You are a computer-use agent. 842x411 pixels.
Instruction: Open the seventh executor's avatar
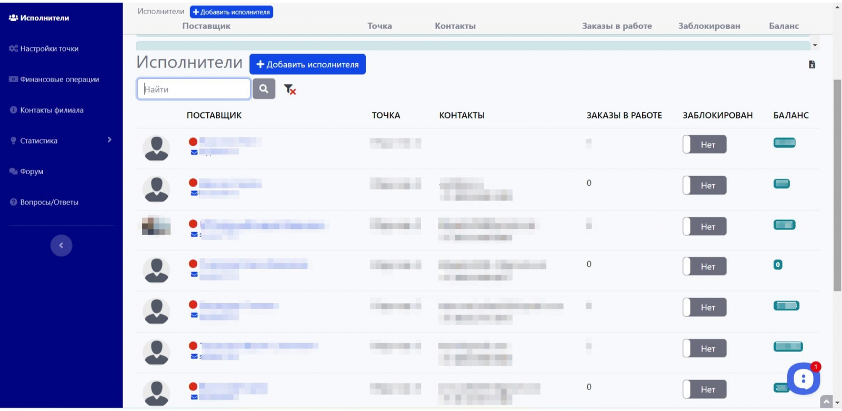tap(156, 393)
